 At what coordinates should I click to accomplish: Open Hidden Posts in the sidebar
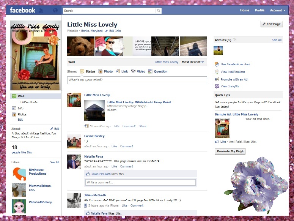[29, 102]
